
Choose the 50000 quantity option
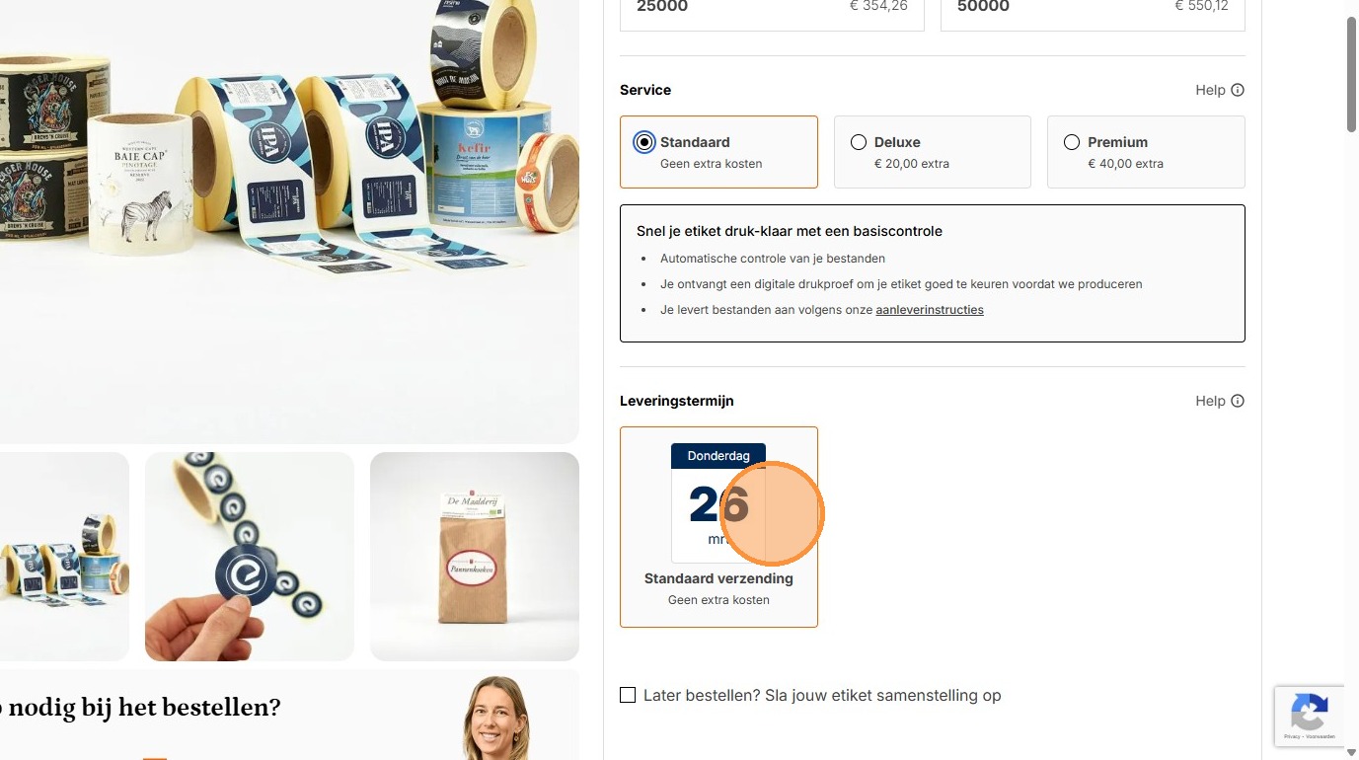pyautogui.click(x=1093, y=8)
